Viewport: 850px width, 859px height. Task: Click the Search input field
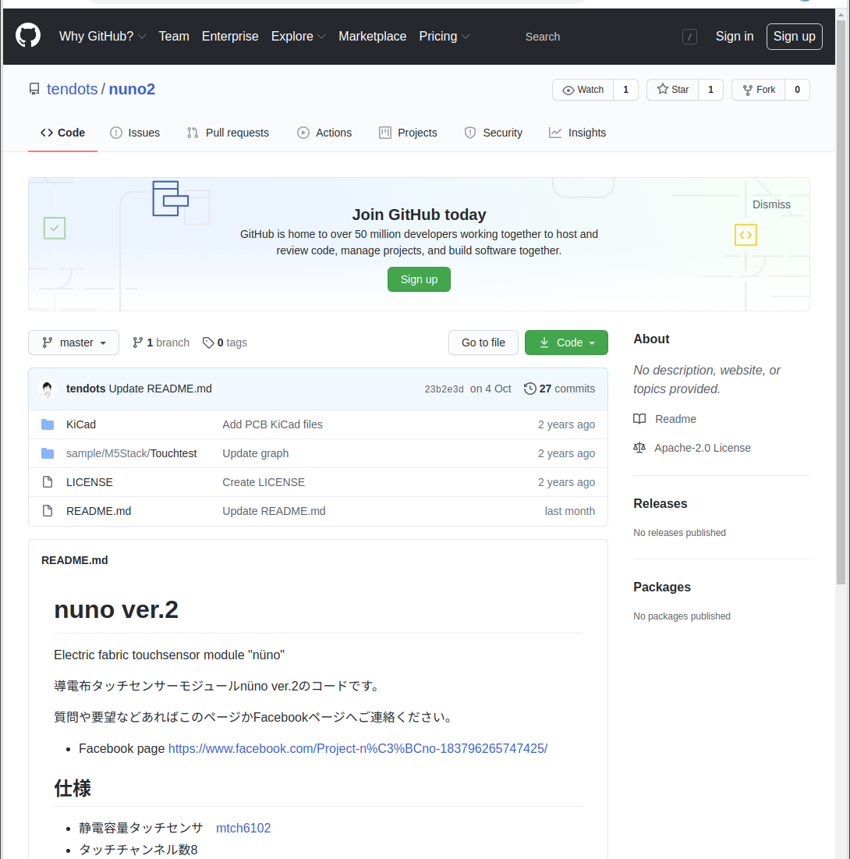pyautogui.click(x=608, y=37)
